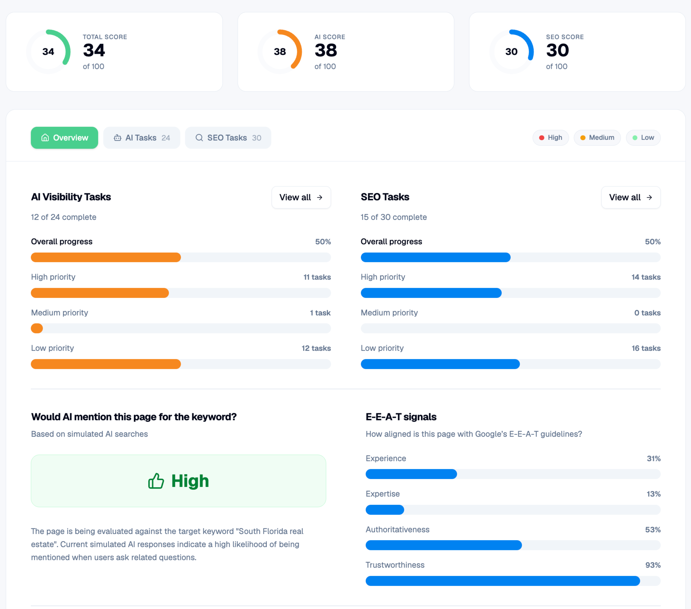This screenshot has height=609, width=691.
Task: Click the magnifier icon beside SEO Tasks
Action: point(199,138)
